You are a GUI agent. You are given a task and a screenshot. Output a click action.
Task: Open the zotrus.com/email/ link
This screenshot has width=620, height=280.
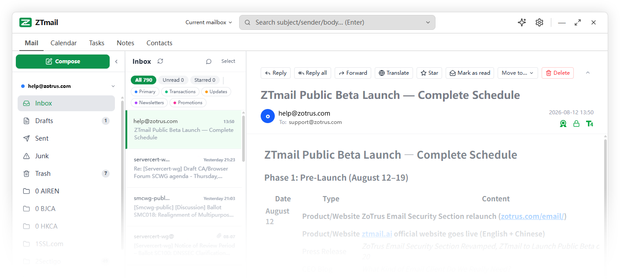click(532, 216)
